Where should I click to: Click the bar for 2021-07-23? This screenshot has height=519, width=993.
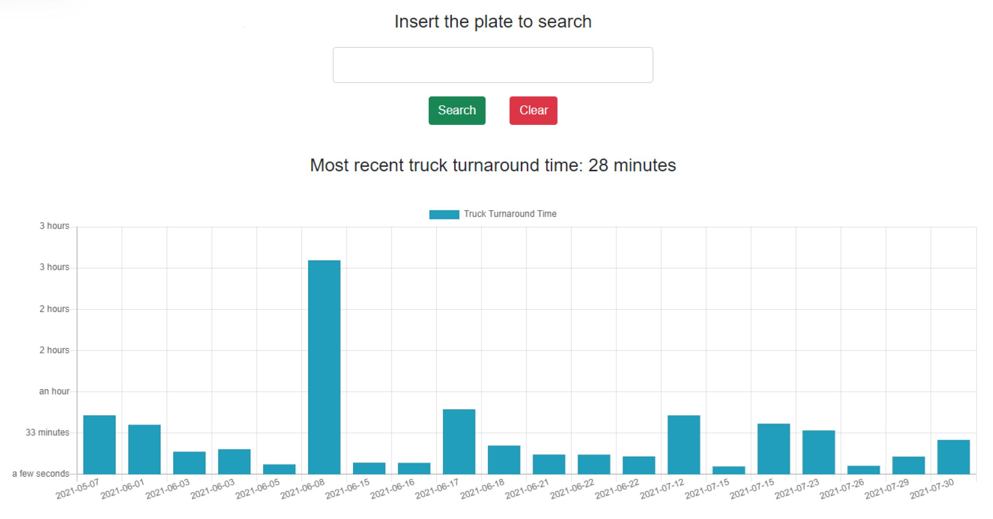[x=819, y=452]
